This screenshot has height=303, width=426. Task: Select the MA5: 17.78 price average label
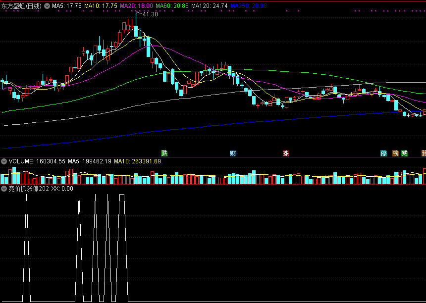click(x=67, y=6)
